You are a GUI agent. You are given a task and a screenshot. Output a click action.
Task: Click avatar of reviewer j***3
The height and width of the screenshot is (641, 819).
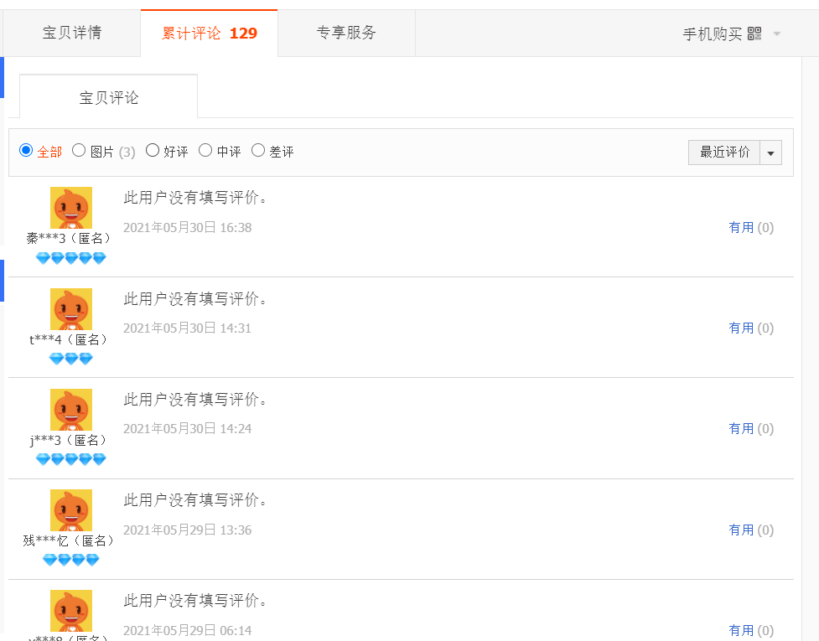pos(71,410)
